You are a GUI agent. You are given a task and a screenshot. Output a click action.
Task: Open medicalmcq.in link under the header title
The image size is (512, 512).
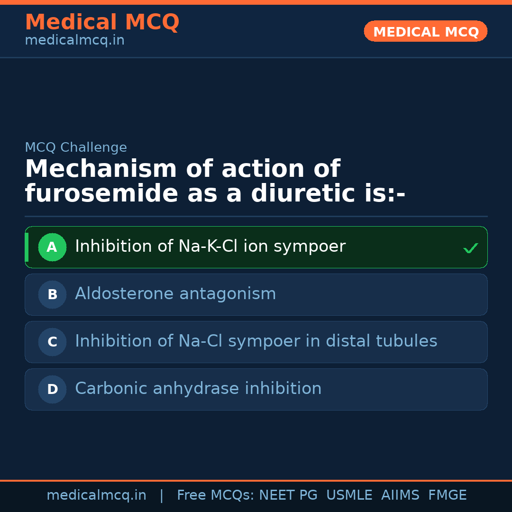point(74,40)
